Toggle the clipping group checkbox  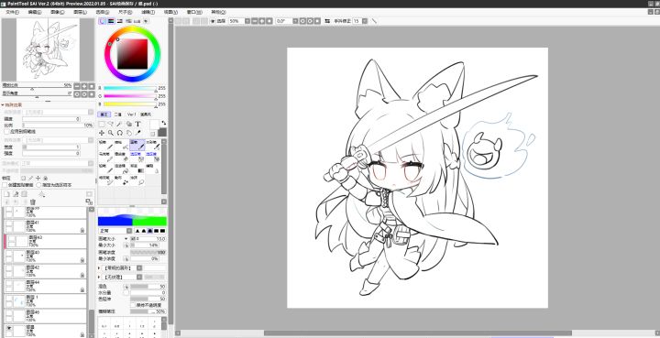[x=5, y=184]
